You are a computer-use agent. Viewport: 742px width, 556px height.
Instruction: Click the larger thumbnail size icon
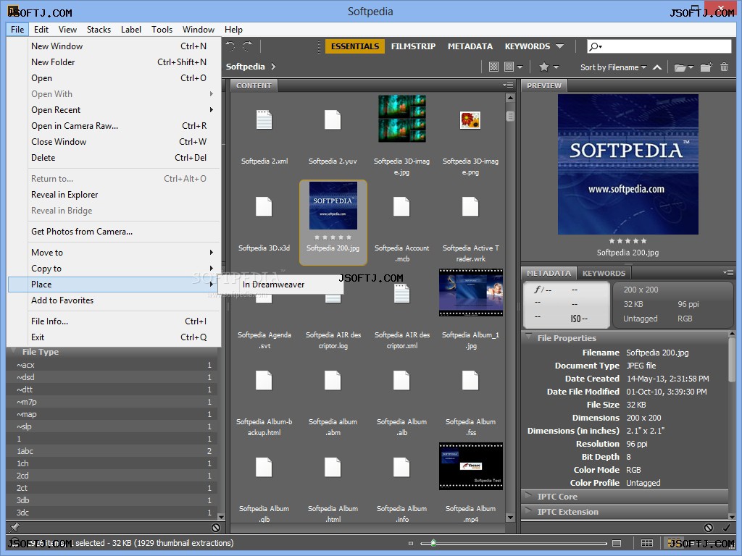point(617,543)
